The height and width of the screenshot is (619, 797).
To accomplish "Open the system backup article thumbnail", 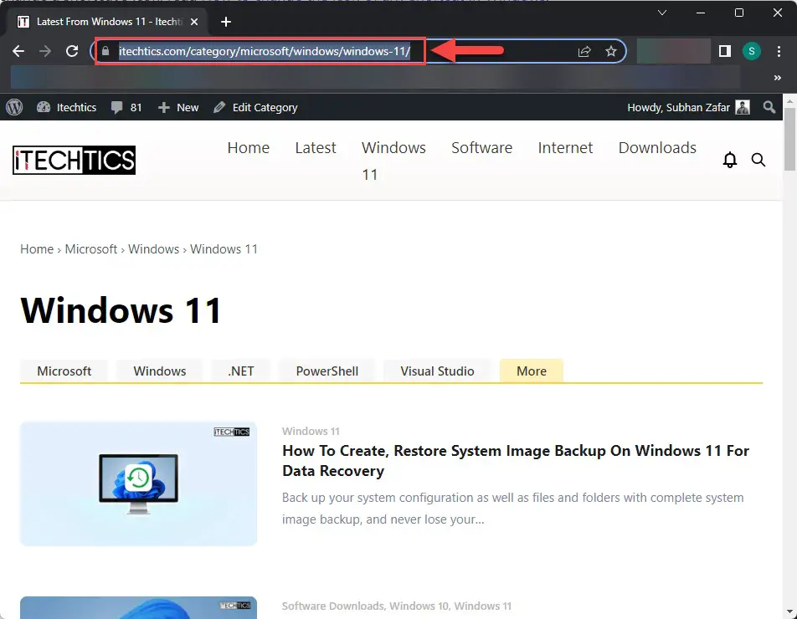I will pos(138,483).
